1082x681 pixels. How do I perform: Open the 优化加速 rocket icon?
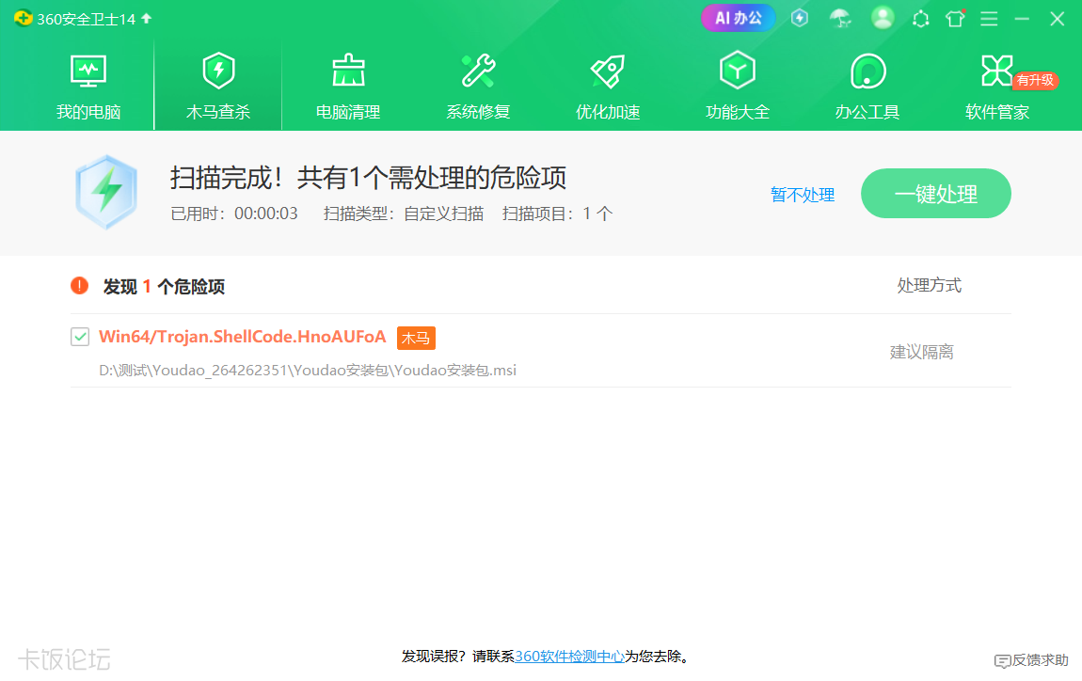click(x=607, y=71)
